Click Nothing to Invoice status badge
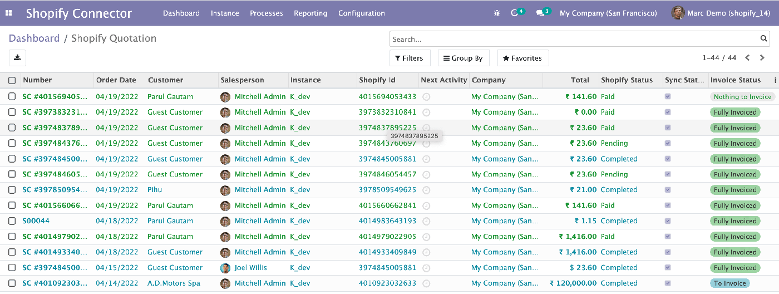Image resolution: width=779 pixels, height=294 pixels. pos(743,96)
